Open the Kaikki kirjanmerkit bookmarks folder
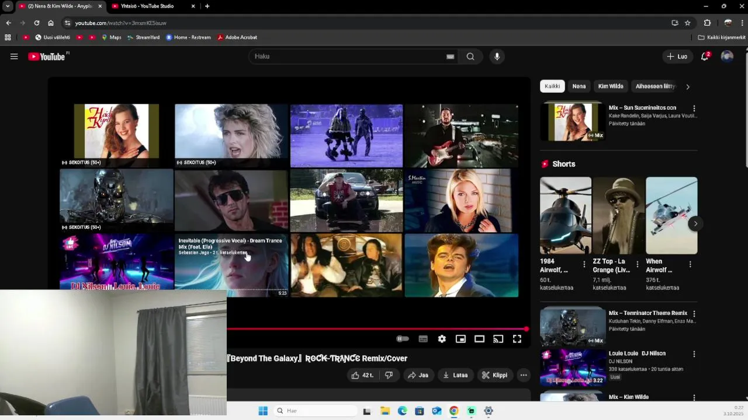The width and height of the screenshot is (748, 420). (x=722, y=37)
